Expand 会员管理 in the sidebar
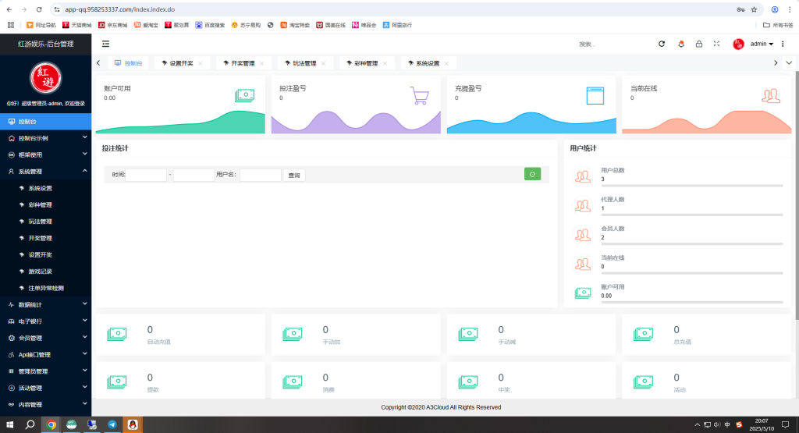The width and height of the screenshot is (799, 433). tap(45, 338)
